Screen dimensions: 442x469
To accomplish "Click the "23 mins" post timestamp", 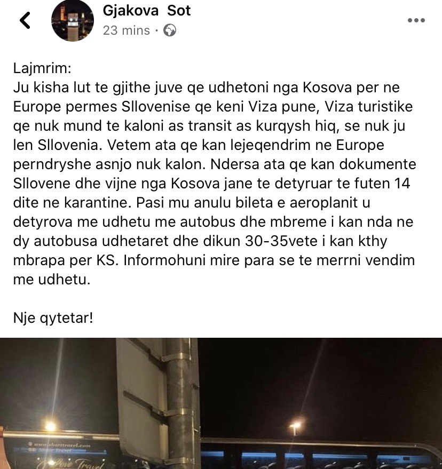I will pyautogui.click(x=127, y=30).
